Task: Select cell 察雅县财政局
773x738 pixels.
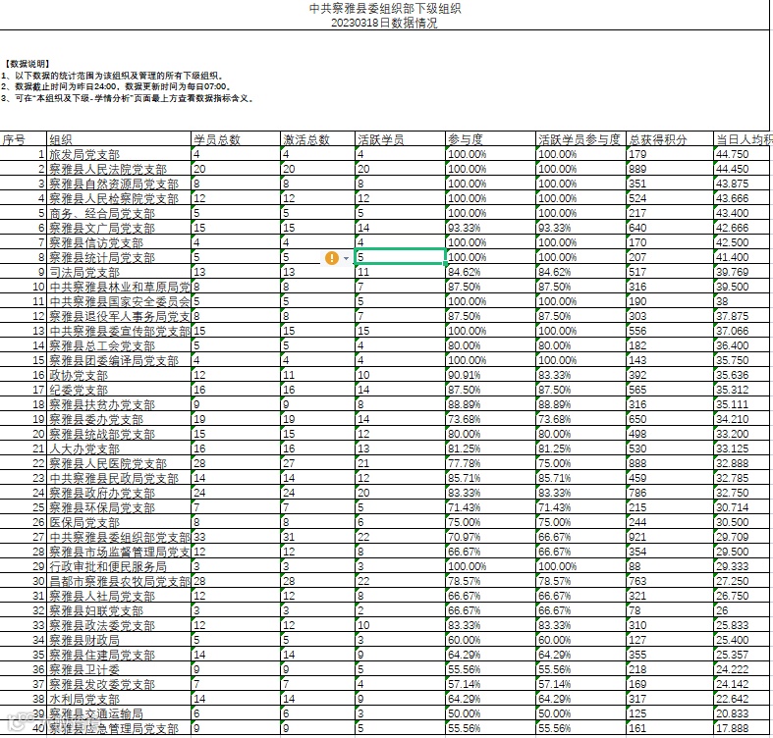Action: 119,641
